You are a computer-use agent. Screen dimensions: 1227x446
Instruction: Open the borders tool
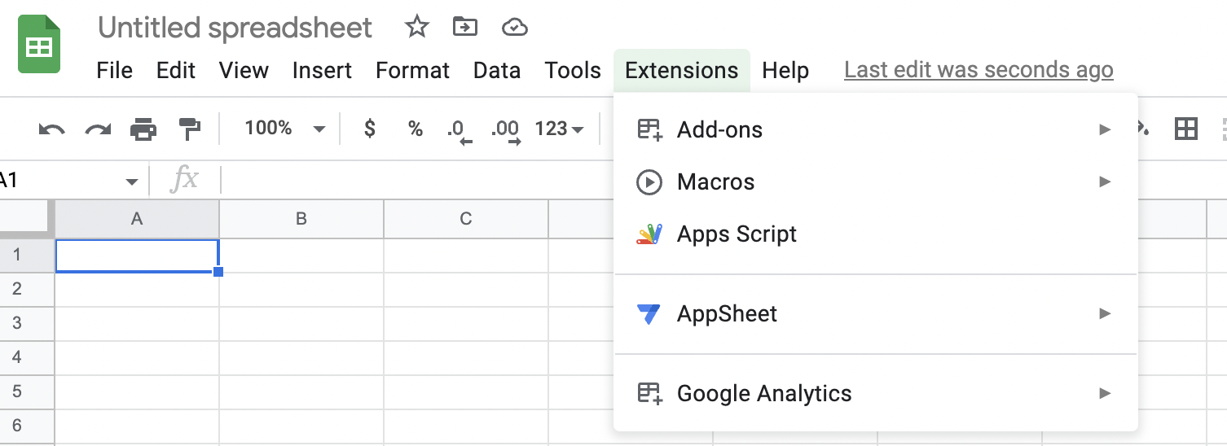pos(1186,129)
